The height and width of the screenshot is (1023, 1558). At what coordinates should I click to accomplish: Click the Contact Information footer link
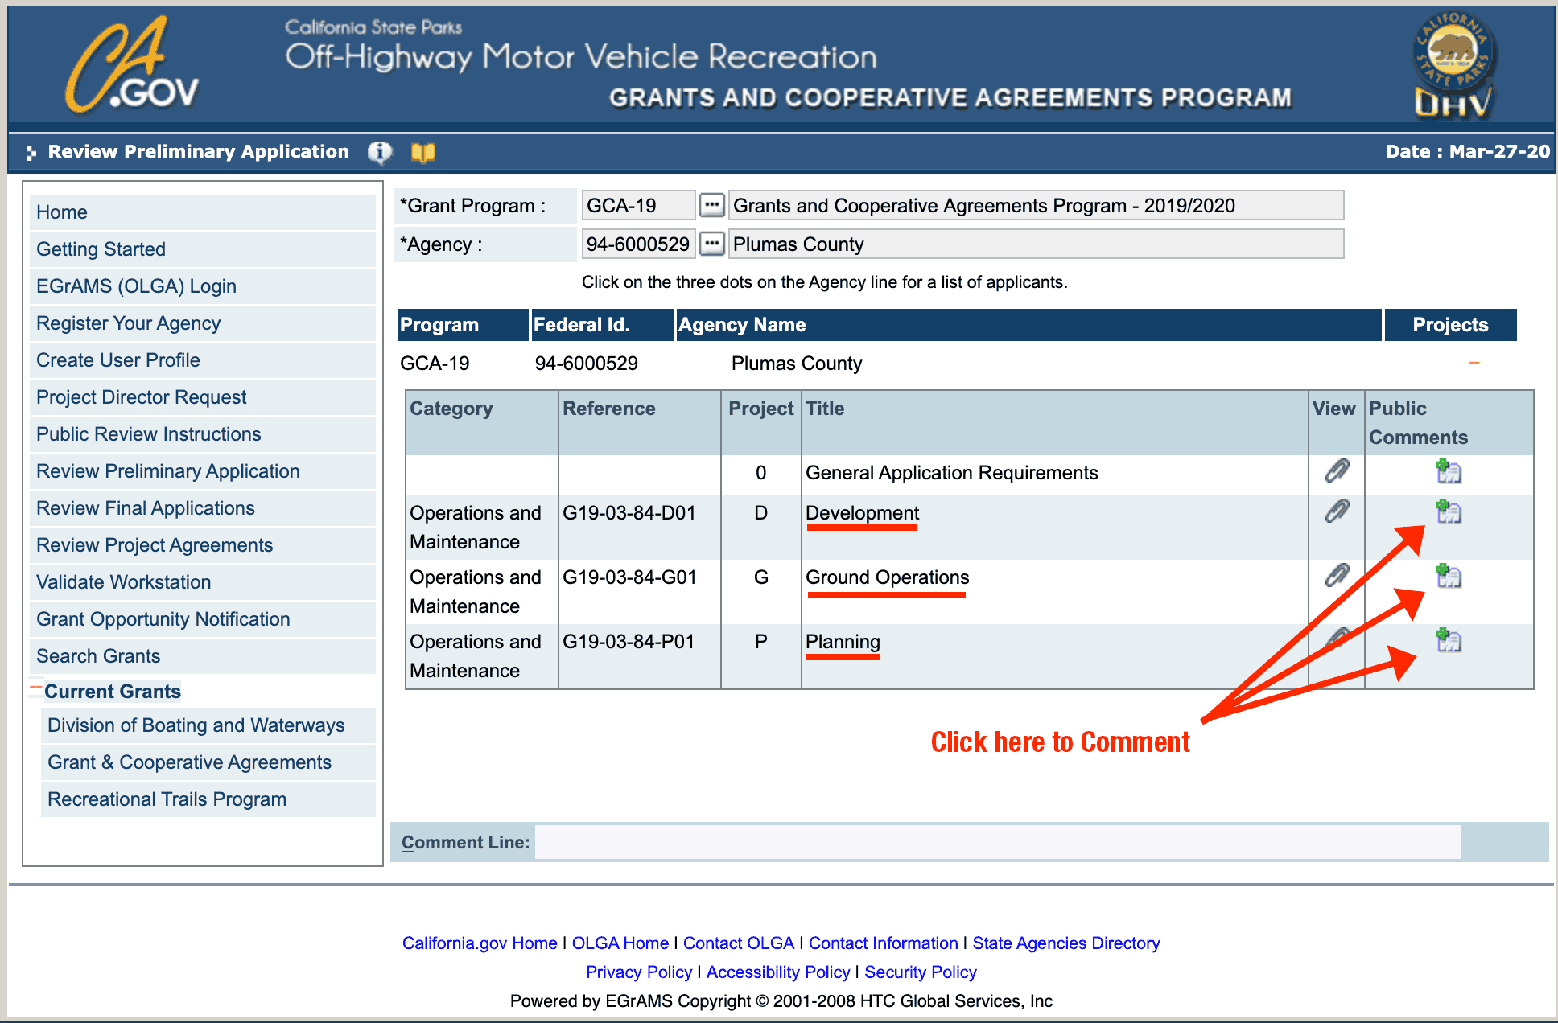click(x=884, y=943)
